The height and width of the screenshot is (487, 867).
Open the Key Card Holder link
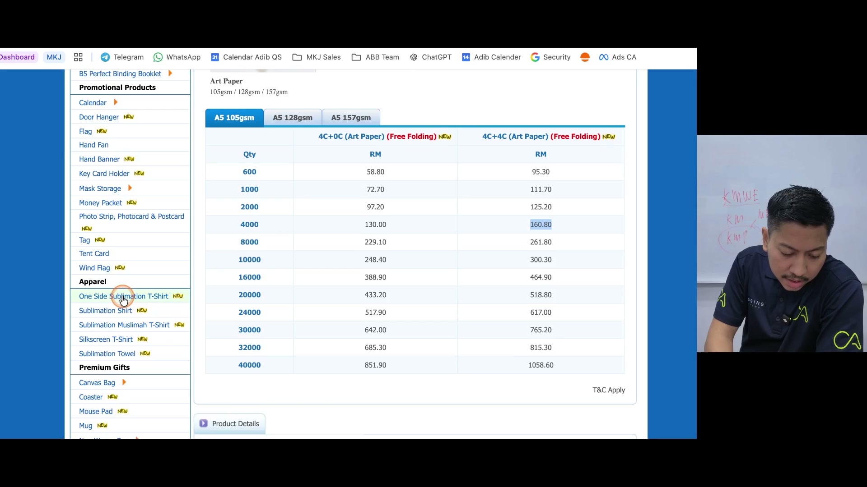coord(104,174)
